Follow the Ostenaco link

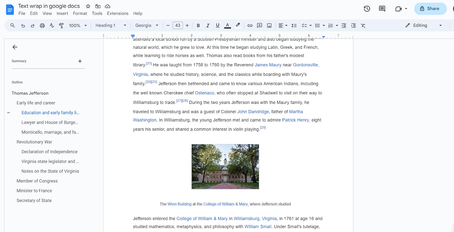pos(205,93)
